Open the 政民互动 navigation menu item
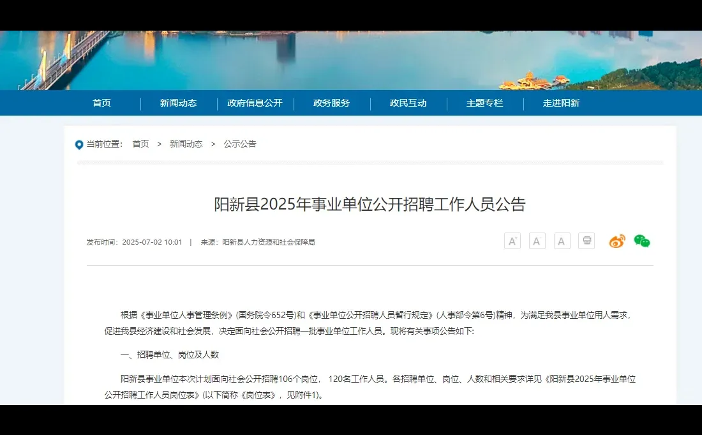Screen dimensions: 702x435 coord(408,103)
